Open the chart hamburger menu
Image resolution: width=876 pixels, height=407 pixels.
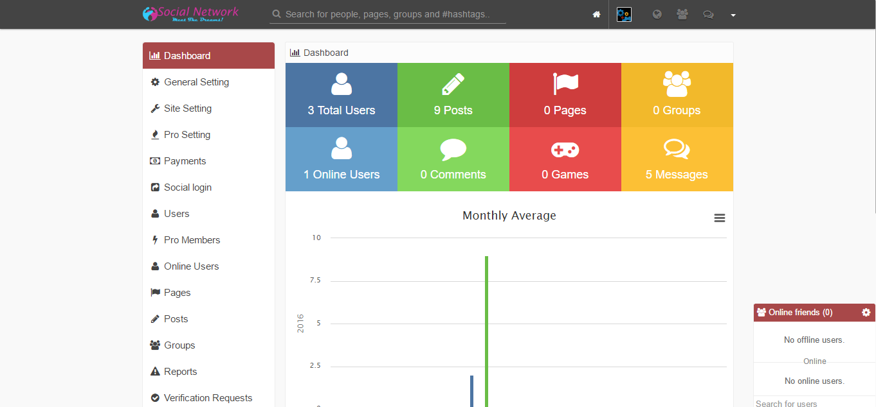[x=720, y=218]
